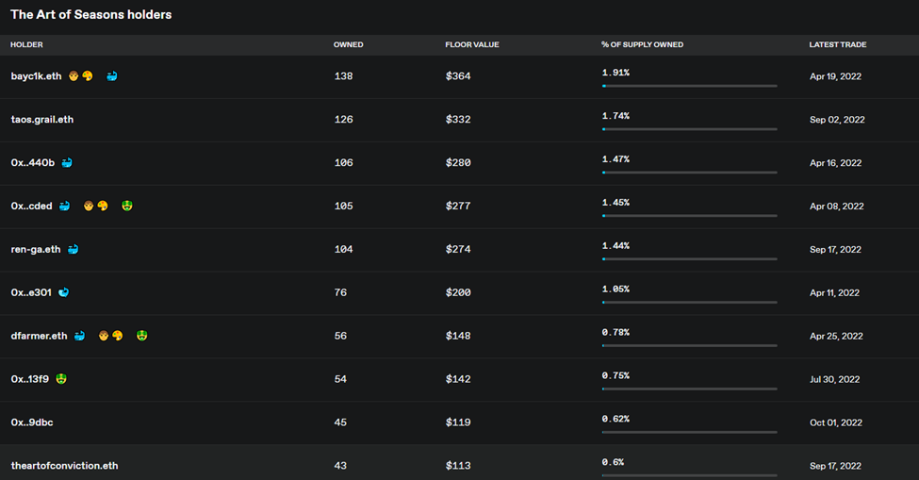Image resolution: width=919 pixels, height=480 pixels.
Task: Click the HOLDER column header
Action: (26, 44)
